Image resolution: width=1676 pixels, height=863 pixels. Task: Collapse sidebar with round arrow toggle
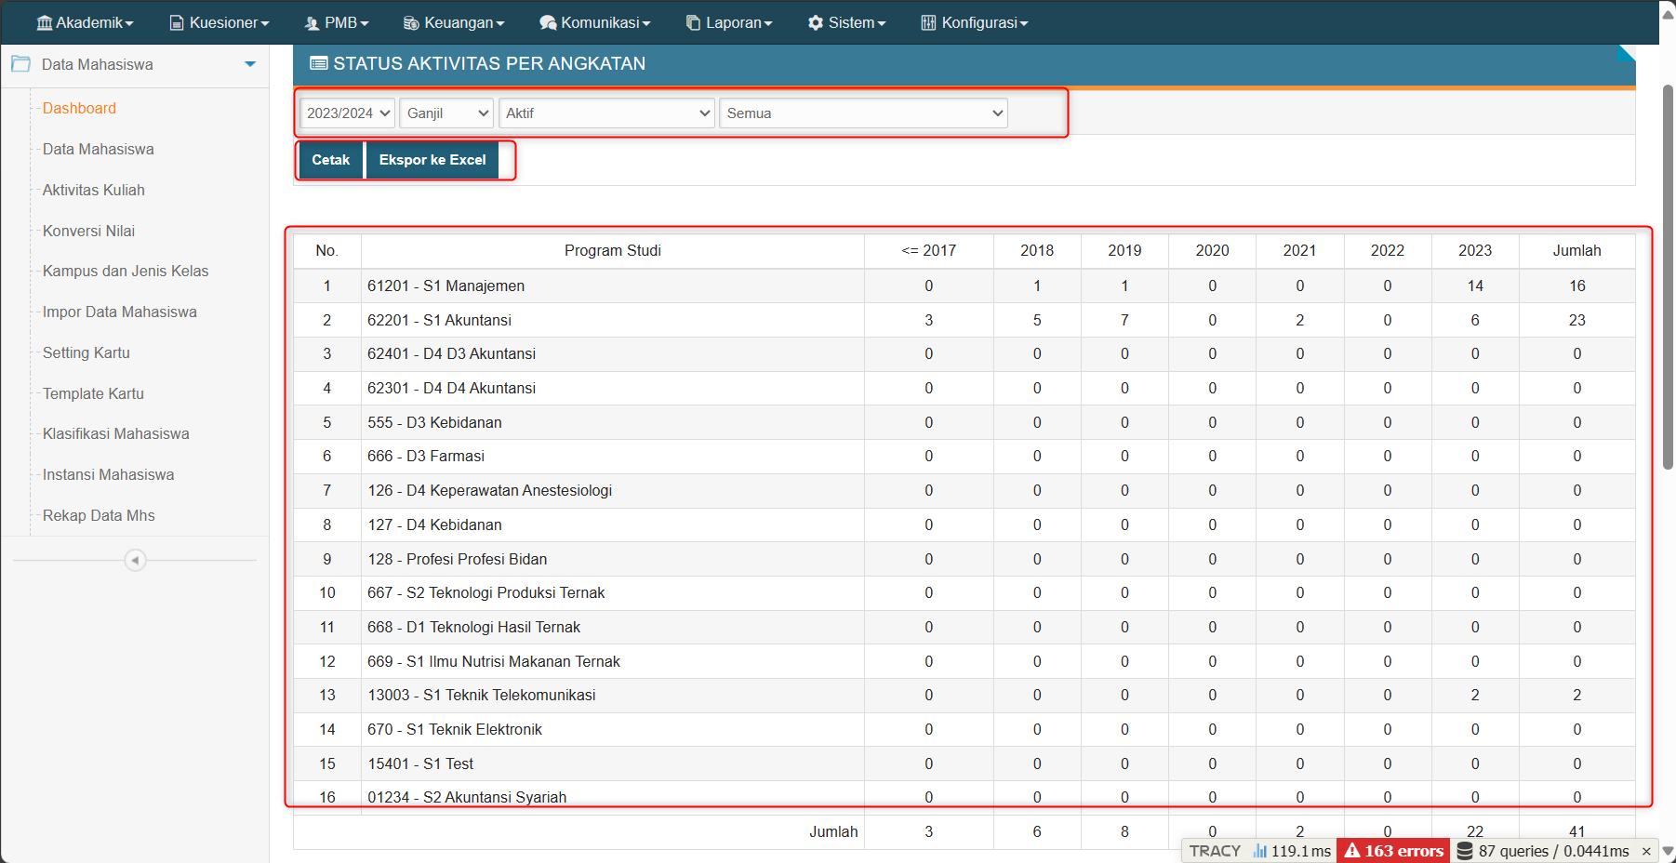(x=135, y=560)
